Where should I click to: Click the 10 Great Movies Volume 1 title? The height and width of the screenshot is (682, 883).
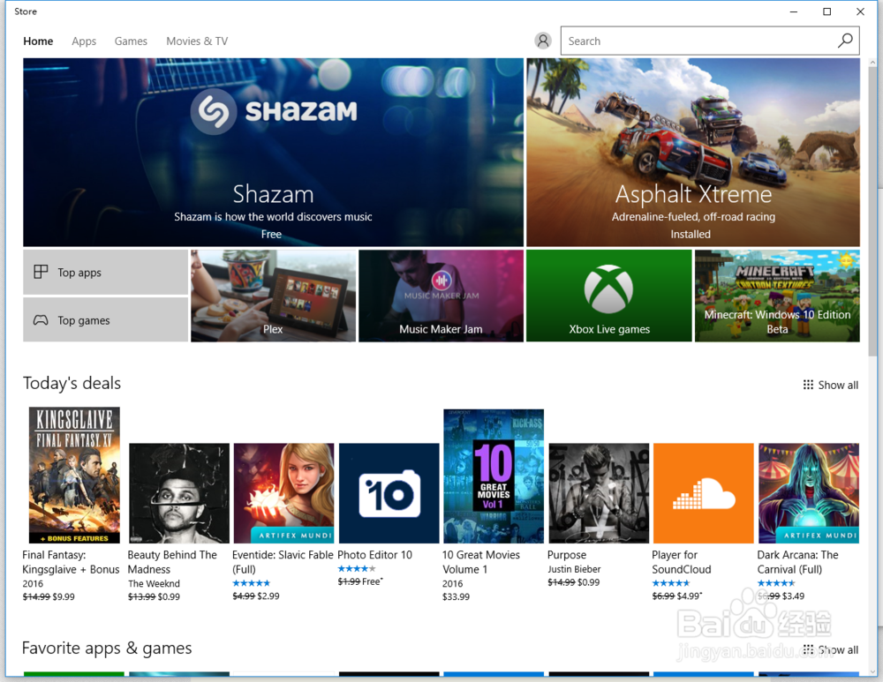[x=481, y=562]
